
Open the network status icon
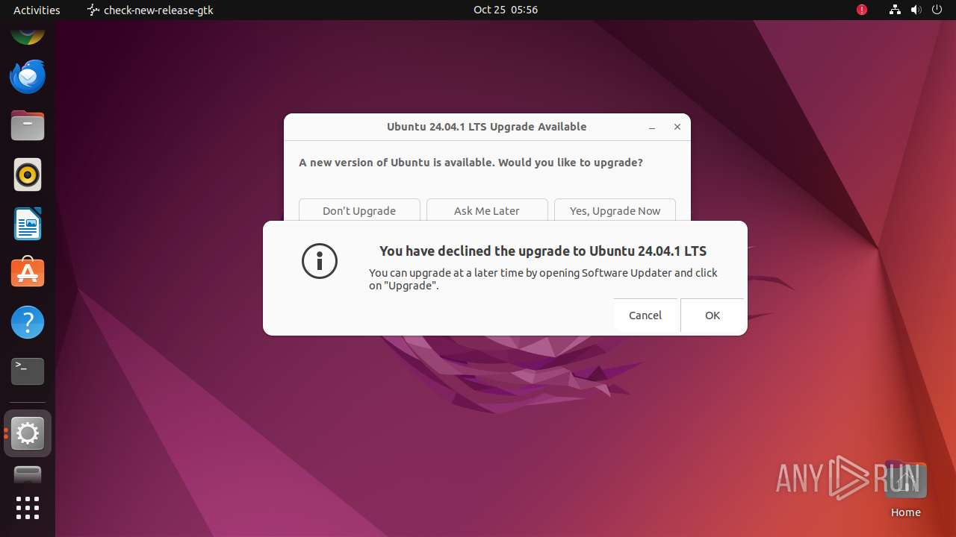895,10
